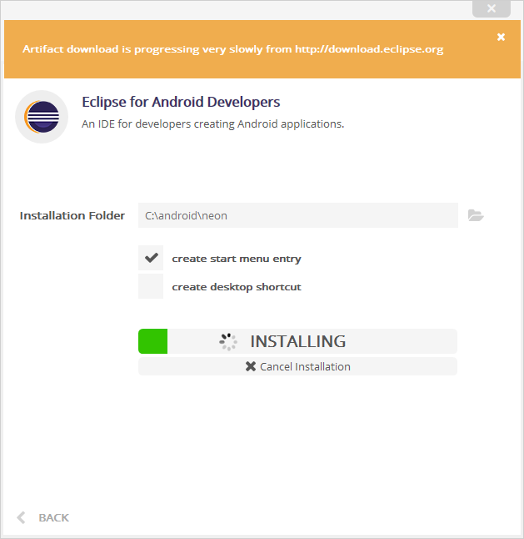Go back using the BACK button
The height and width of the screenshot is (539, 524).
click(x=43, y=517)
